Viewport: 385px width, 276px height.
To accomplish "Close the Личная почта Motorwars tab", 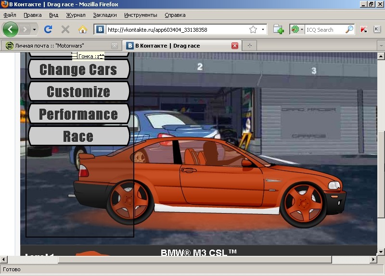I will [x=115, y=46].
